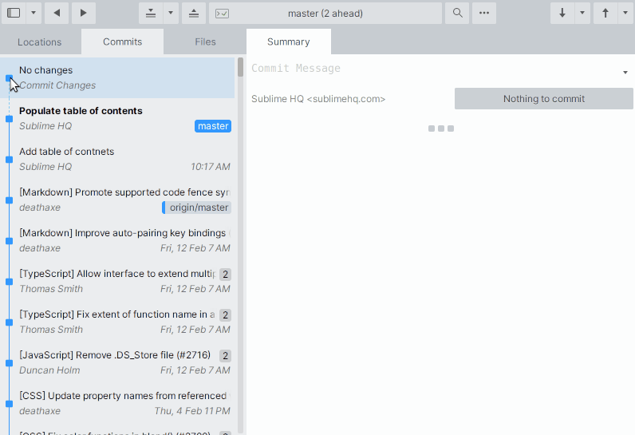Click badge 2 on Remove .DS_Store commit

click(x=226, y=356)
